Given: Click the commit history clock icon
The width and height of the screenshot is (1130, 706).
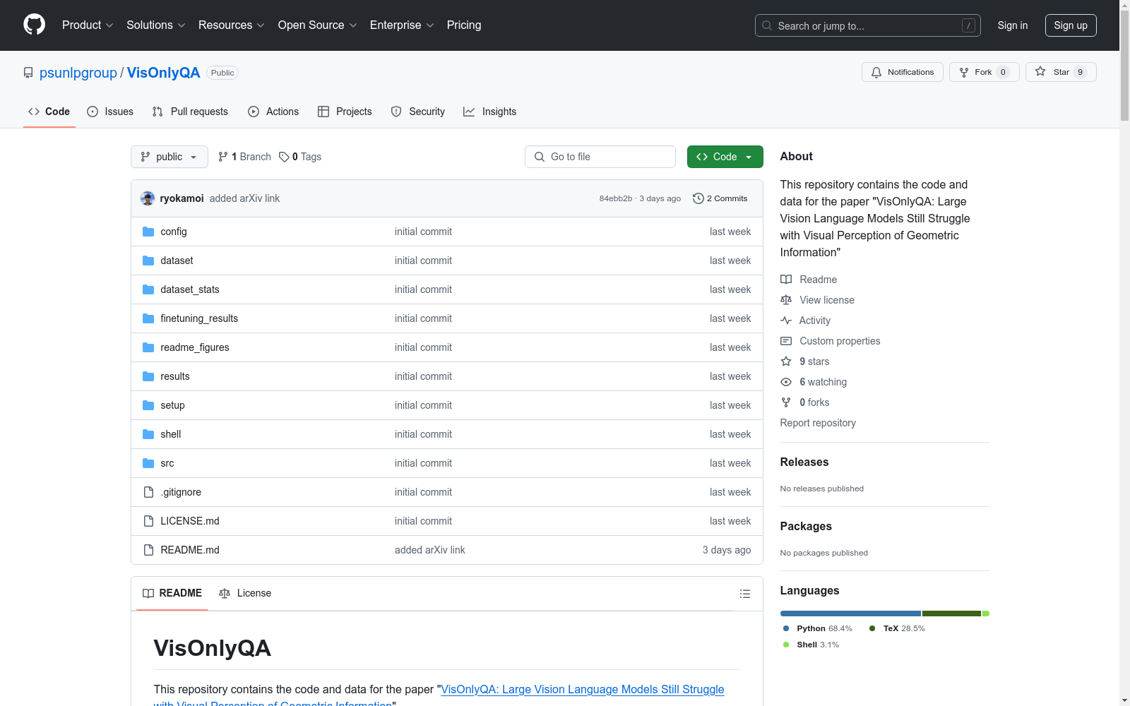Looking at the screenshot, I should click(698, 198).
